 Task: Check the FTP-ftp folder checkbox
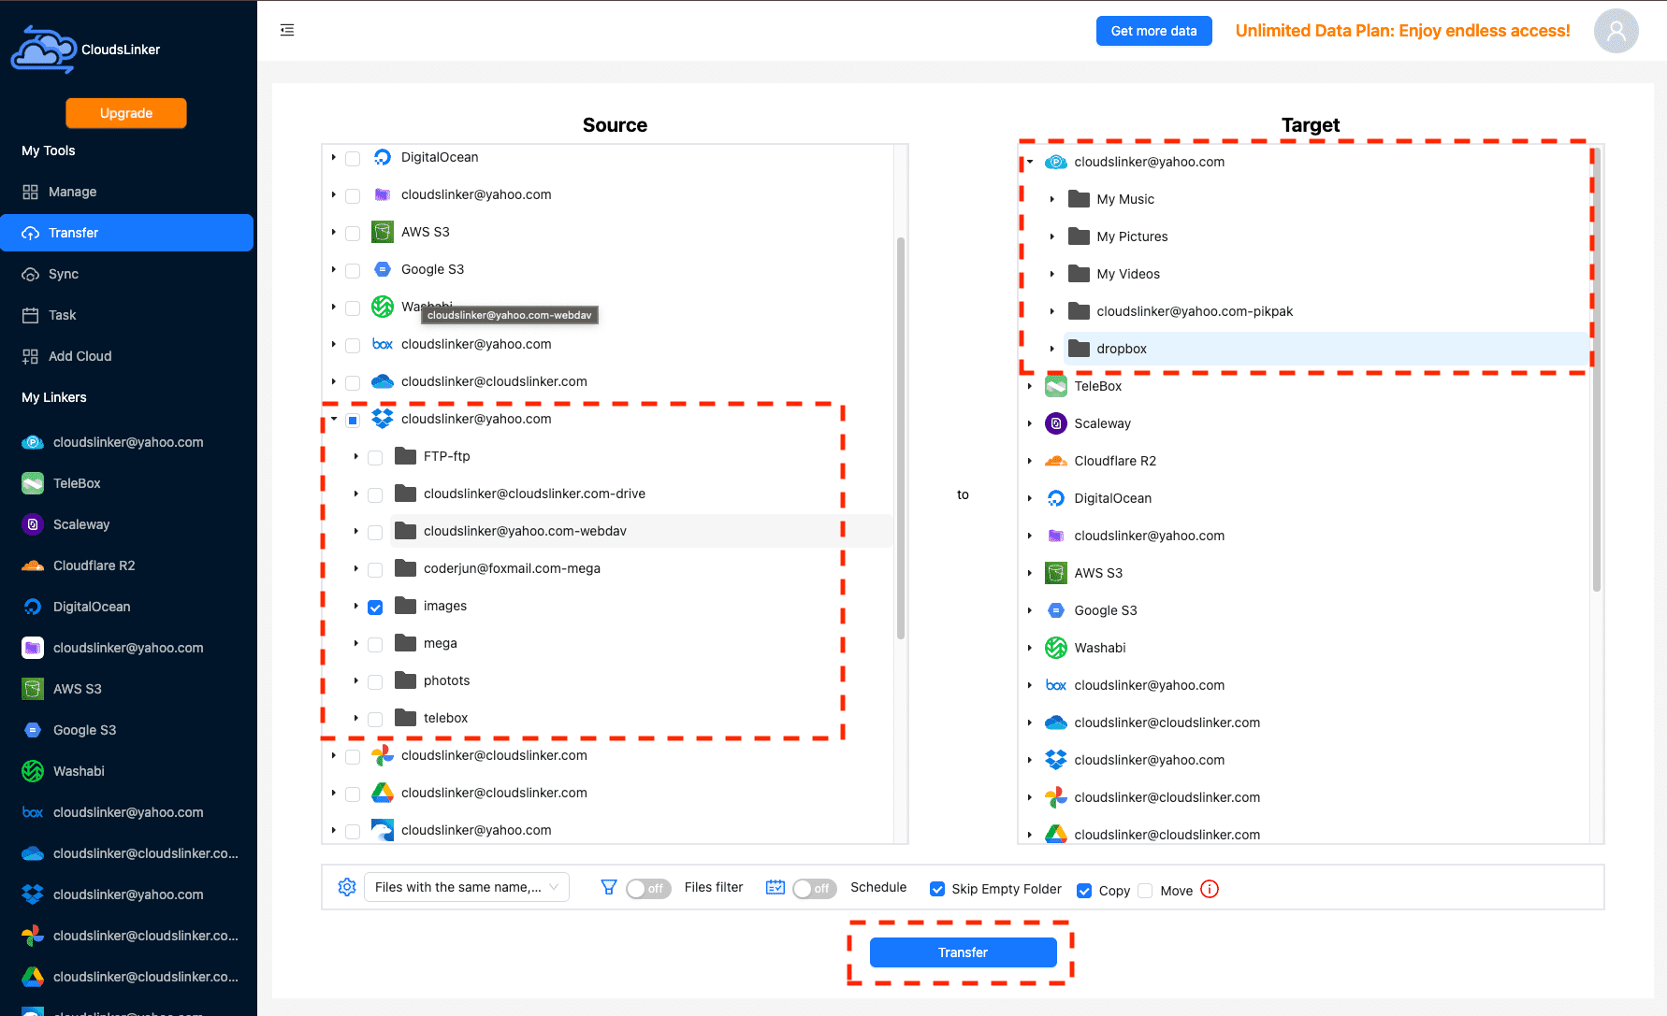coord(375,457)
